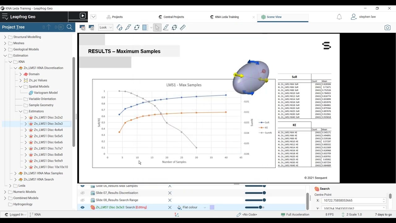This screenshot has height=223, width=396.
Task: Adjust opacity slider for Slide 07_Results Discretisation
Action: pyautogui.click(x=255, y=193)
